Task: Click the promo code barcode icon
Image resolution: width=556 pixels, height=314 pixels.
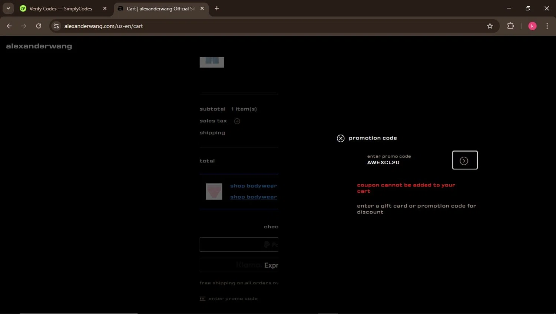Action: tap(202, 298)
